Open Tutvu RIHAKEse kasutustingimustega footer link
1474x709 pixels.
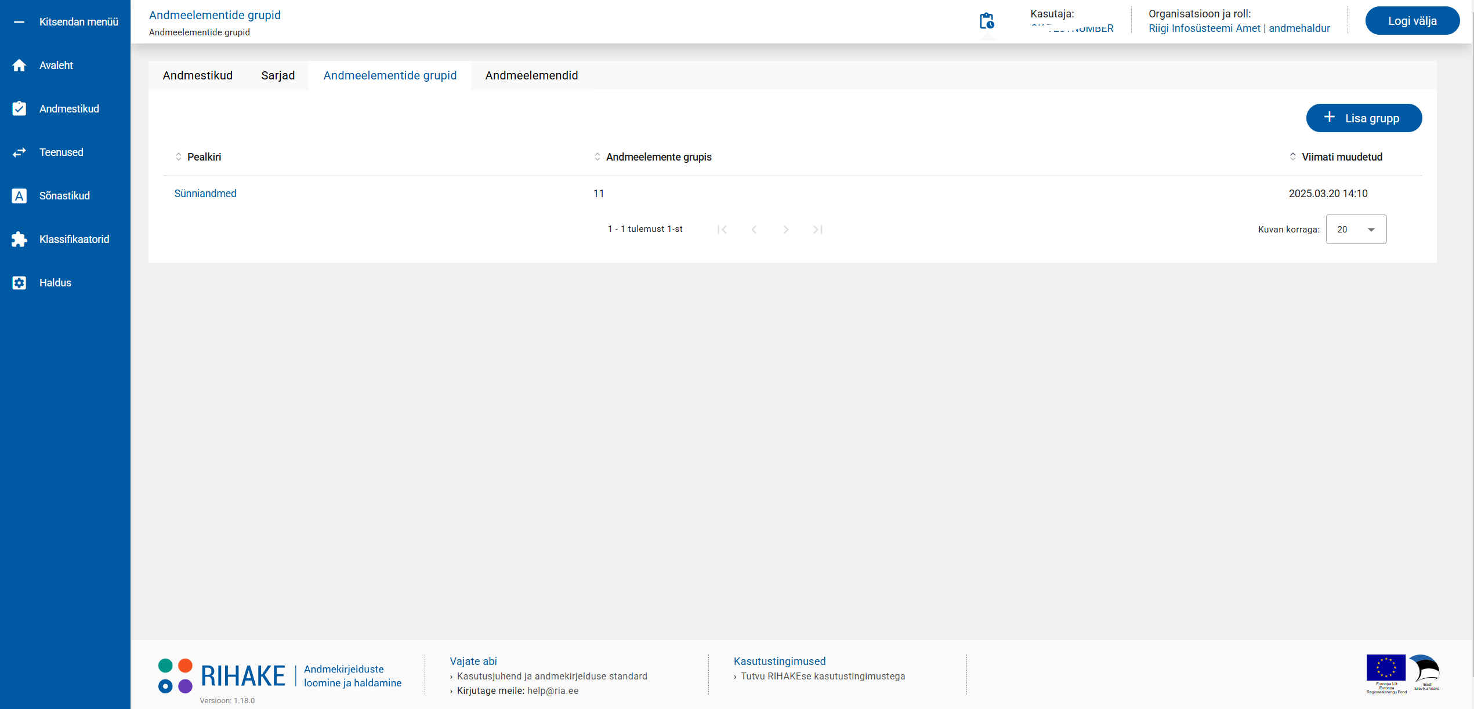click(x=822, y=676)
